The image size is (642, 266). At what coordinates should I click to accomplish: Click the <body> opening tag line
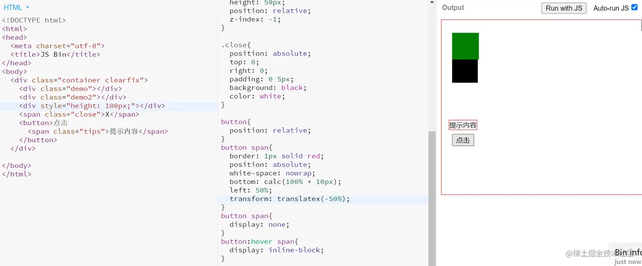click(x=14, y=72)
